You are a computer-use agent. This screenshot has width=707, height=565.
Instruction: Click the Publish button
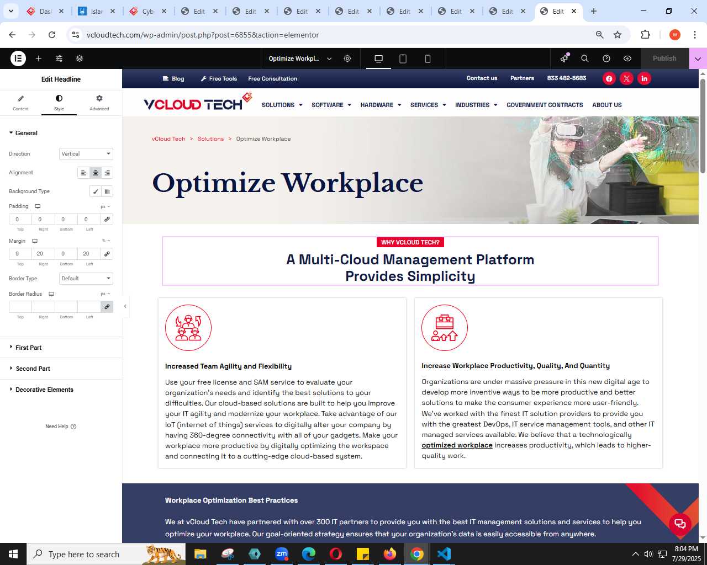664,58
